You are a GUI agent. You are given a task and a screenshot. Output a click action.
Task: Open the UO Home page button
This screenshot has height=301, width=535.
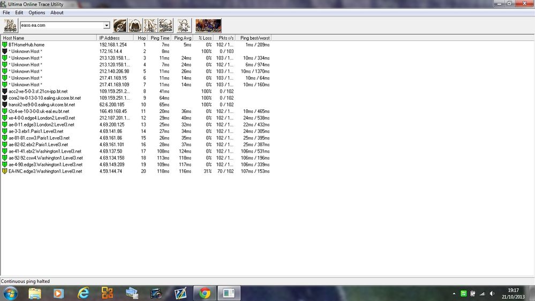208,26
